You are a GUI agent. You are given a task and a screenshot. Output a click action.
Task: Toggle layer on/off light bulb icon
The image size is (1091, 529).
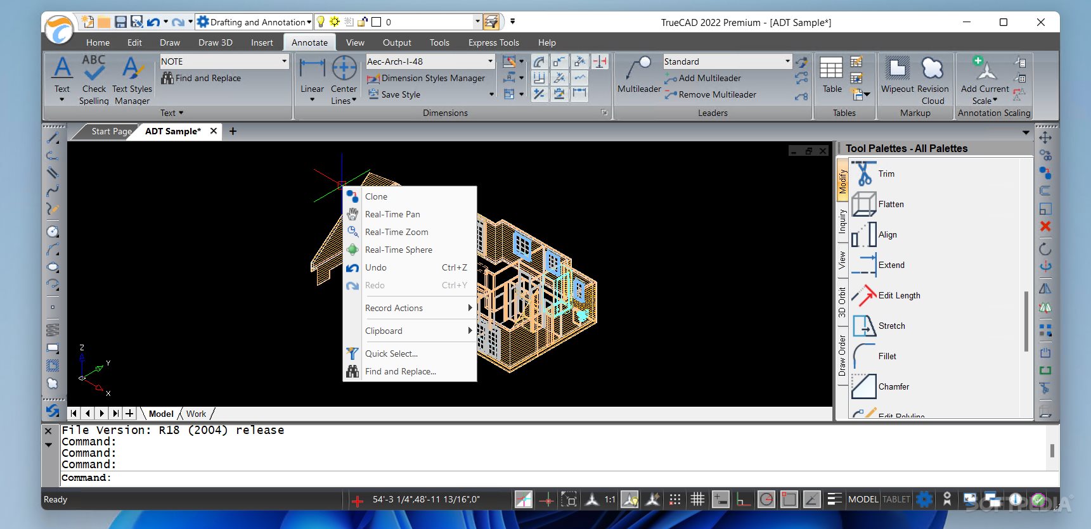(321, 22)
